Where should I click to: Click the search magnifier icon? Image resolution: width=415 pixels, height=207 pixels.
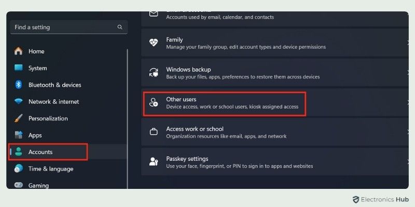coord(120,27)
